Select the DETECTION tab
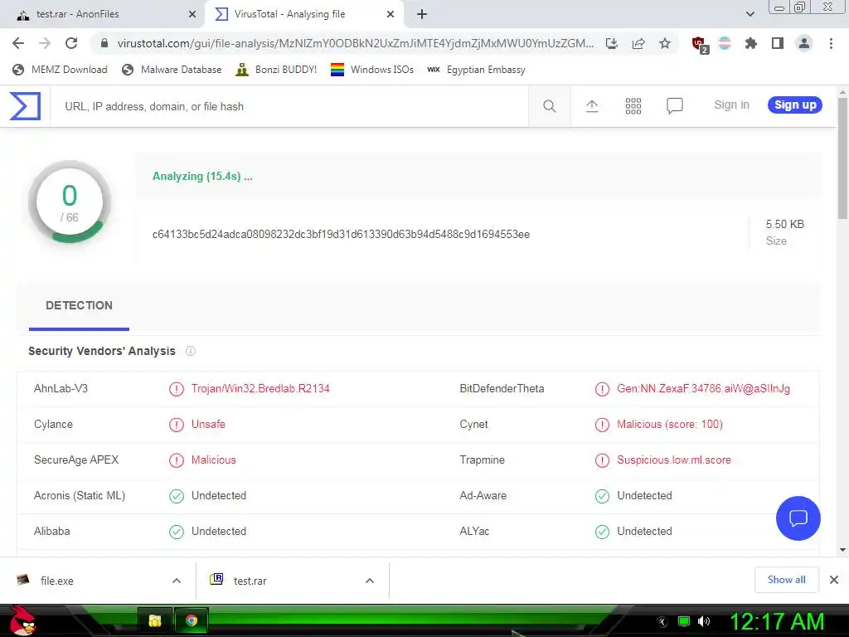Image resolution: width=849 pixels, height=637 pixels. 79,306
